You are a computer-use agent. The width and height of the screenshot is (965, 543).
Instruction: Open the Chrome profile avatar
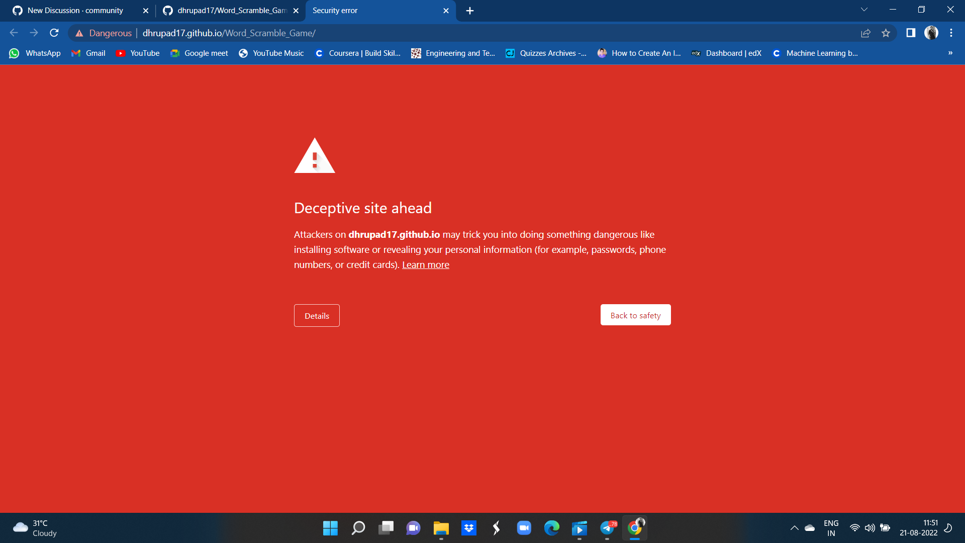(932, 33)
